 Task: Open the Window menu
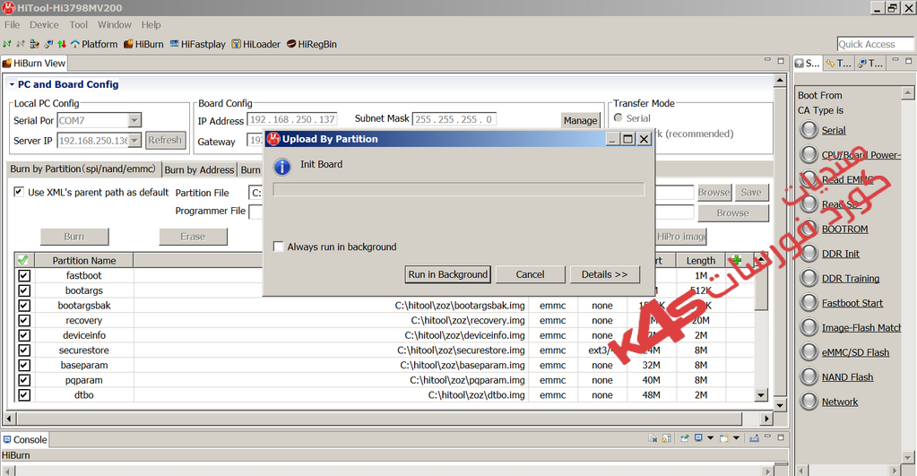pyautogui.click(x=114, y=24)
